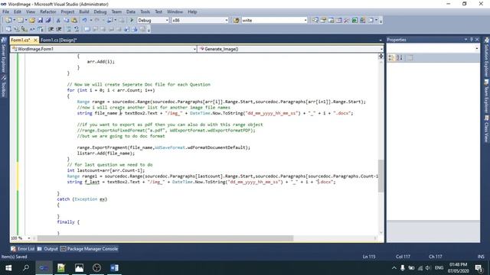Open Microsoft Word from the taskbar

[114, 268]
